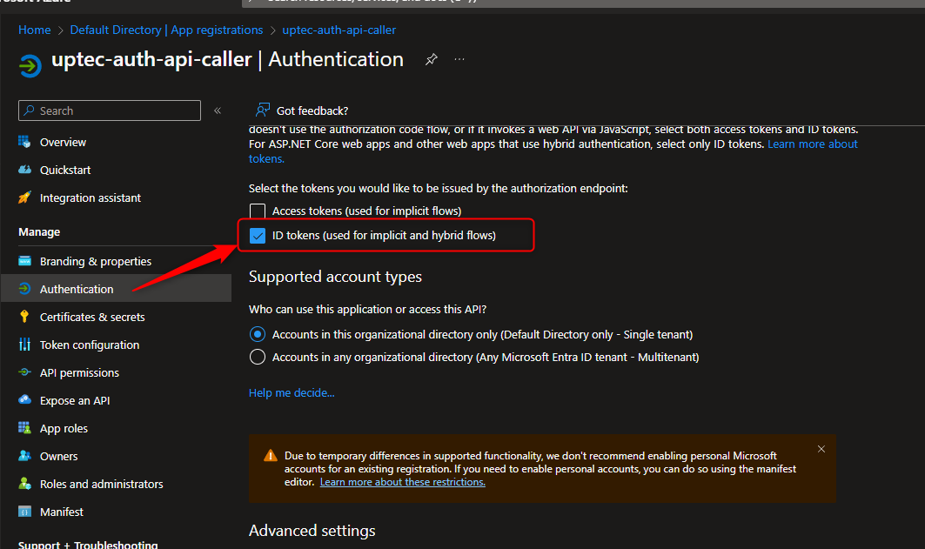Viewport: 925px width, 549px height.
Task: Dismiss the personal accounts warning banner
Action: coord(821,449)
